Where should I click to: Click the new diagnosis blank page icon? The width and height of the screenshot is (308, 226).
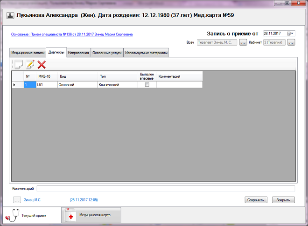(x=19, y=65)
